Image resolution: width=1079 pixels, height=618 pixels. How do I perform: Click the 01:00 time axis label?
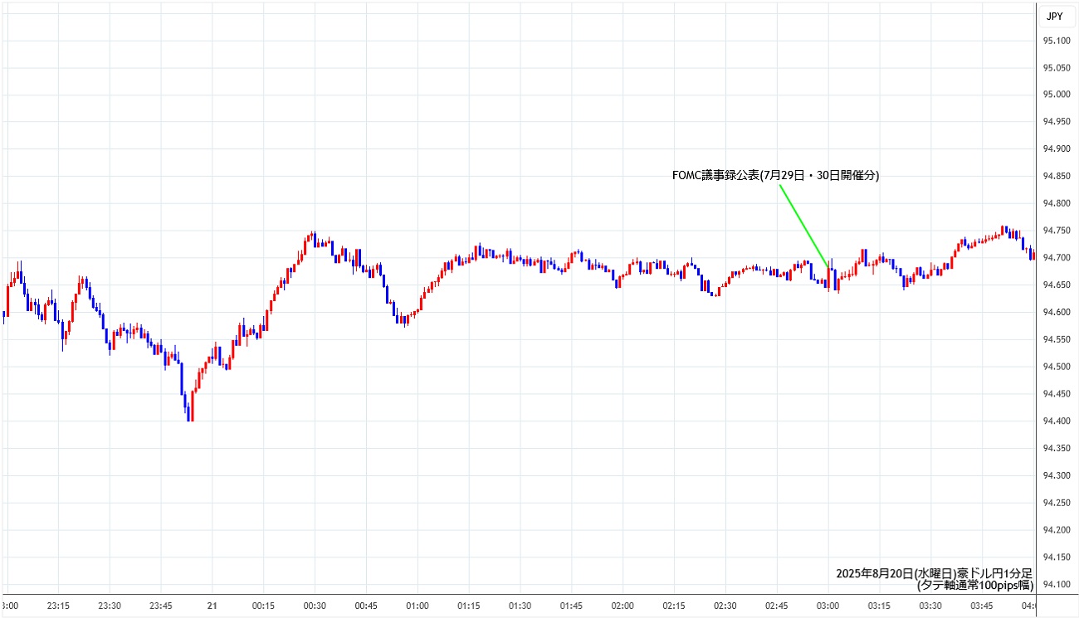click(x=417, y=606)
